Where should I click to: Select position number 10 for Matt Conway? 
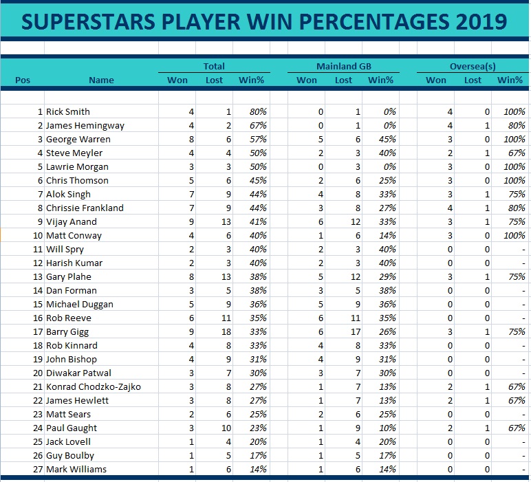[x=37, y=235]
